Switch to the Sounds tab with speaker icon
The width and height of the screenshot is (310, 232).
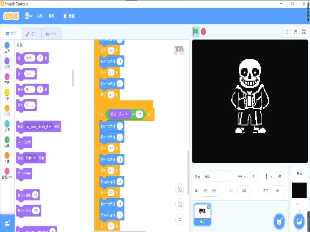click(x=50, y=34)
